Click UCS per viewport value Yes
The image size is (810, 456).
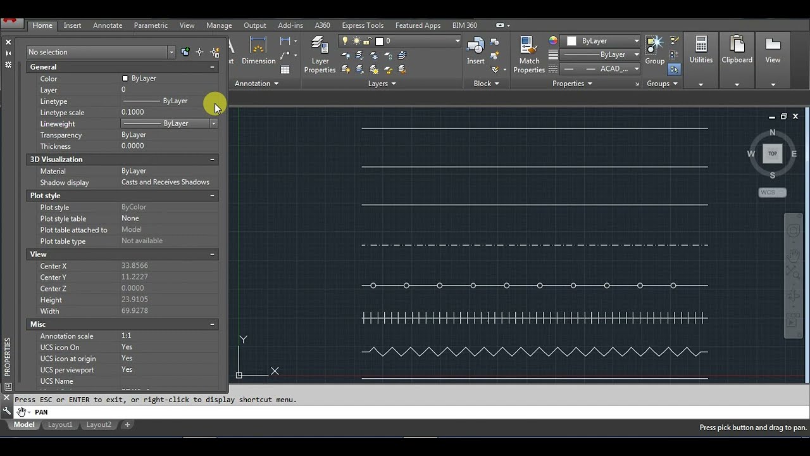127,370
